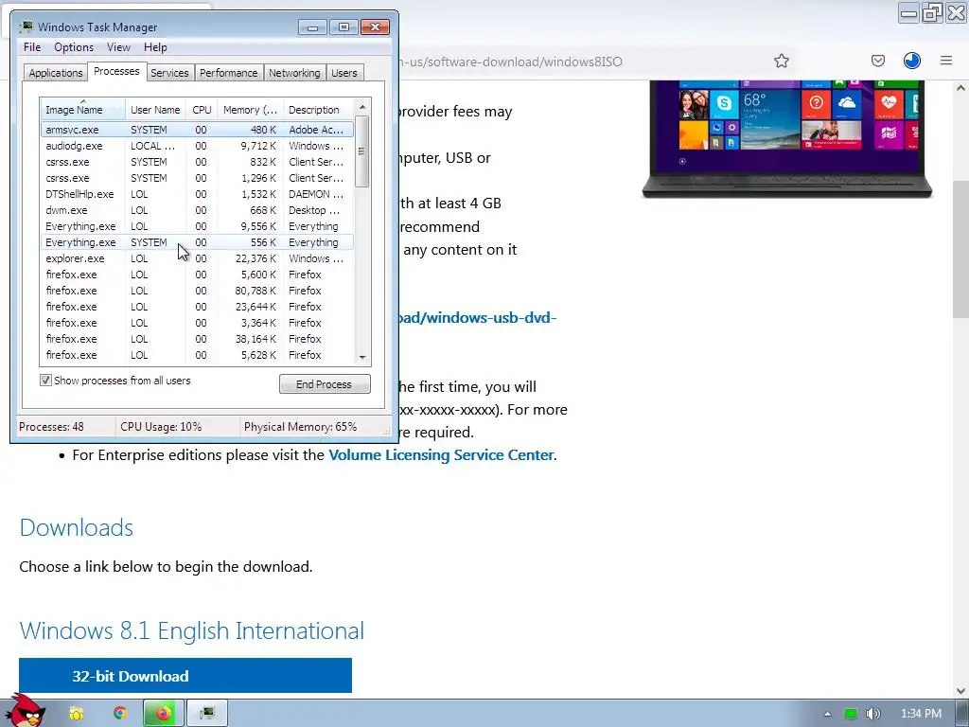Open the View menu in Task Manager
The height and width of the screenshot is (727, 969).
click(118, 47)
